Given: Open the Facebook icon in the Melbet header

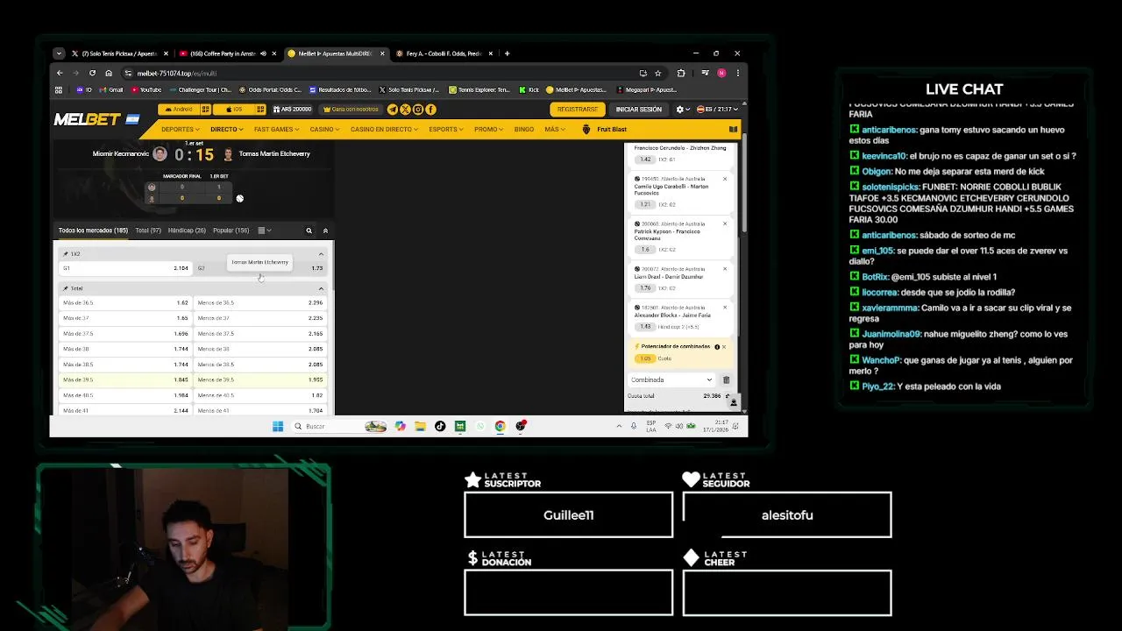Looking at the screenshot, I should [430, 110].
